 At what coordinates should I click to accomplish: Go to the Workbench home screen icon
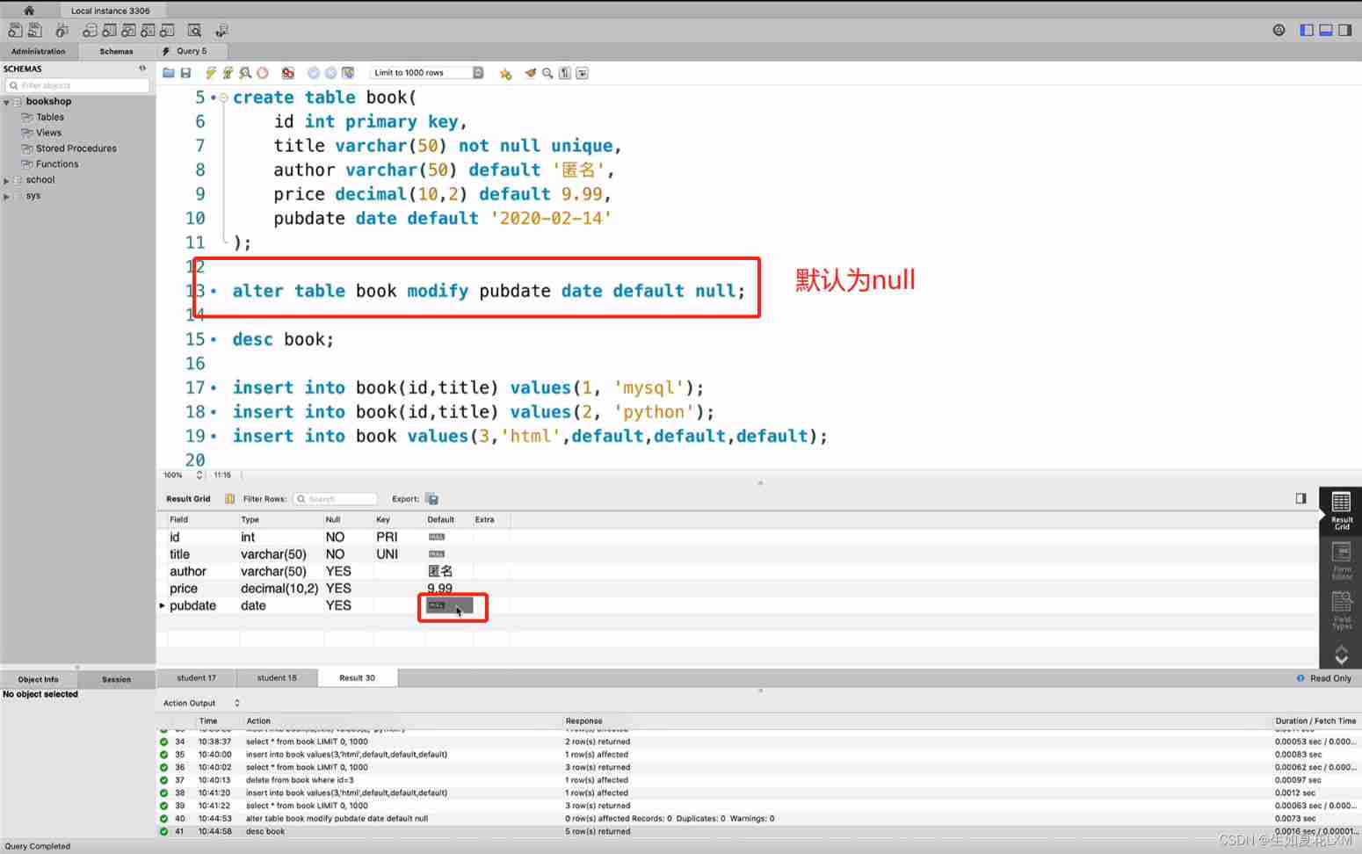(x=29, y=11)
